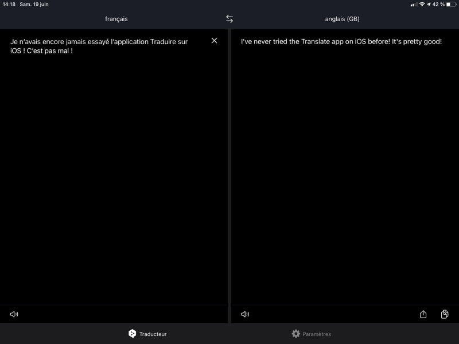Image resolution: width=459 pixels, height=344 pixels.
Task: Tap the 14:18 clock in status bar
Action: [9, 4]
